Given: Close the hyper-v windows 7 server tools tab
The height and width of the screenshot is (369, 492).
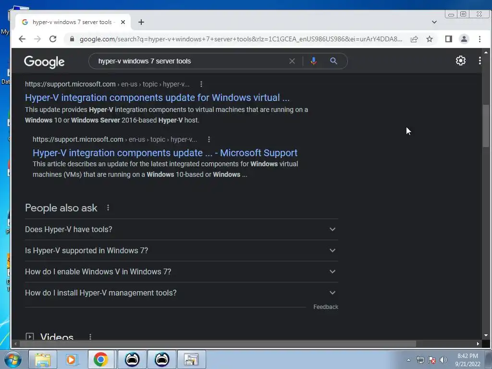Looking at the screenshot, I should pyautogui.click(x=123, y=22).
